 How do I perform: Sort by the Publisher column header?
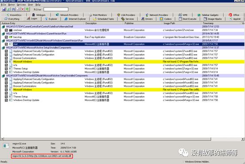click(x=143, y=23)
